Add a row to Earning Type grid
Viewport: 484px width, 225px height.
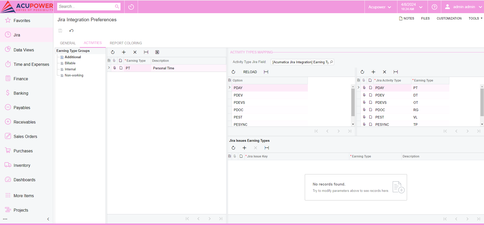124,52
